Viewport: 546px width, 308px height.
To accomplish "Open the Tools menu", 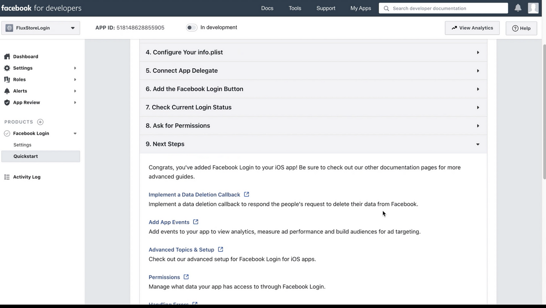I will (x=295, y=8).
